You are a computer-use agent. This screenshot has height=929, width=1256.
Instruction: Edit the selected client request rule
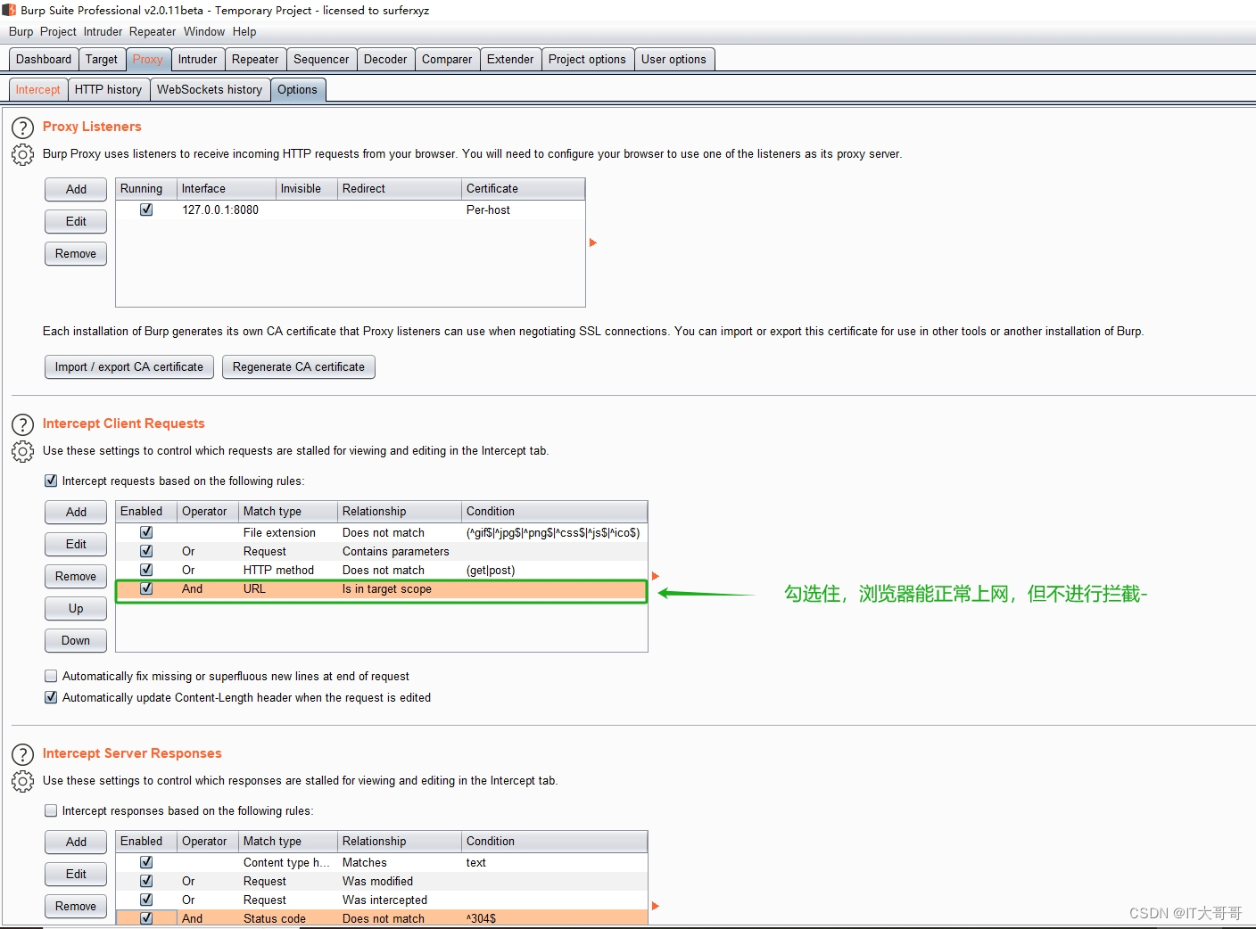[76, 544]
